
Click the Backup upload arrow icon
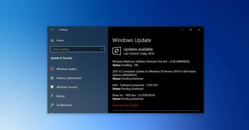52,96
